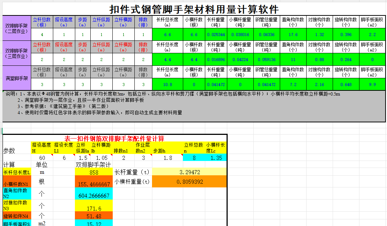Image resolution: width=387 pixels, height=226 pixels.
Task: Select the green cell showing 0.88
Action: [x=319, y=59]
